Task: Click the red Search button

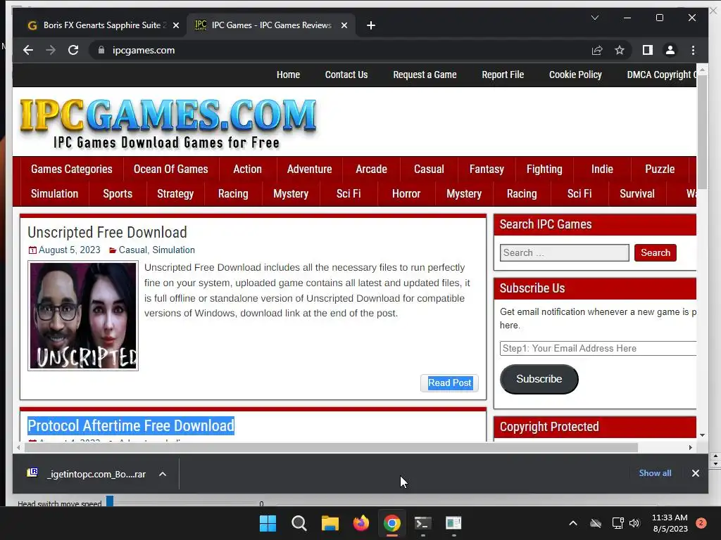Action: (x=656, y=252)
